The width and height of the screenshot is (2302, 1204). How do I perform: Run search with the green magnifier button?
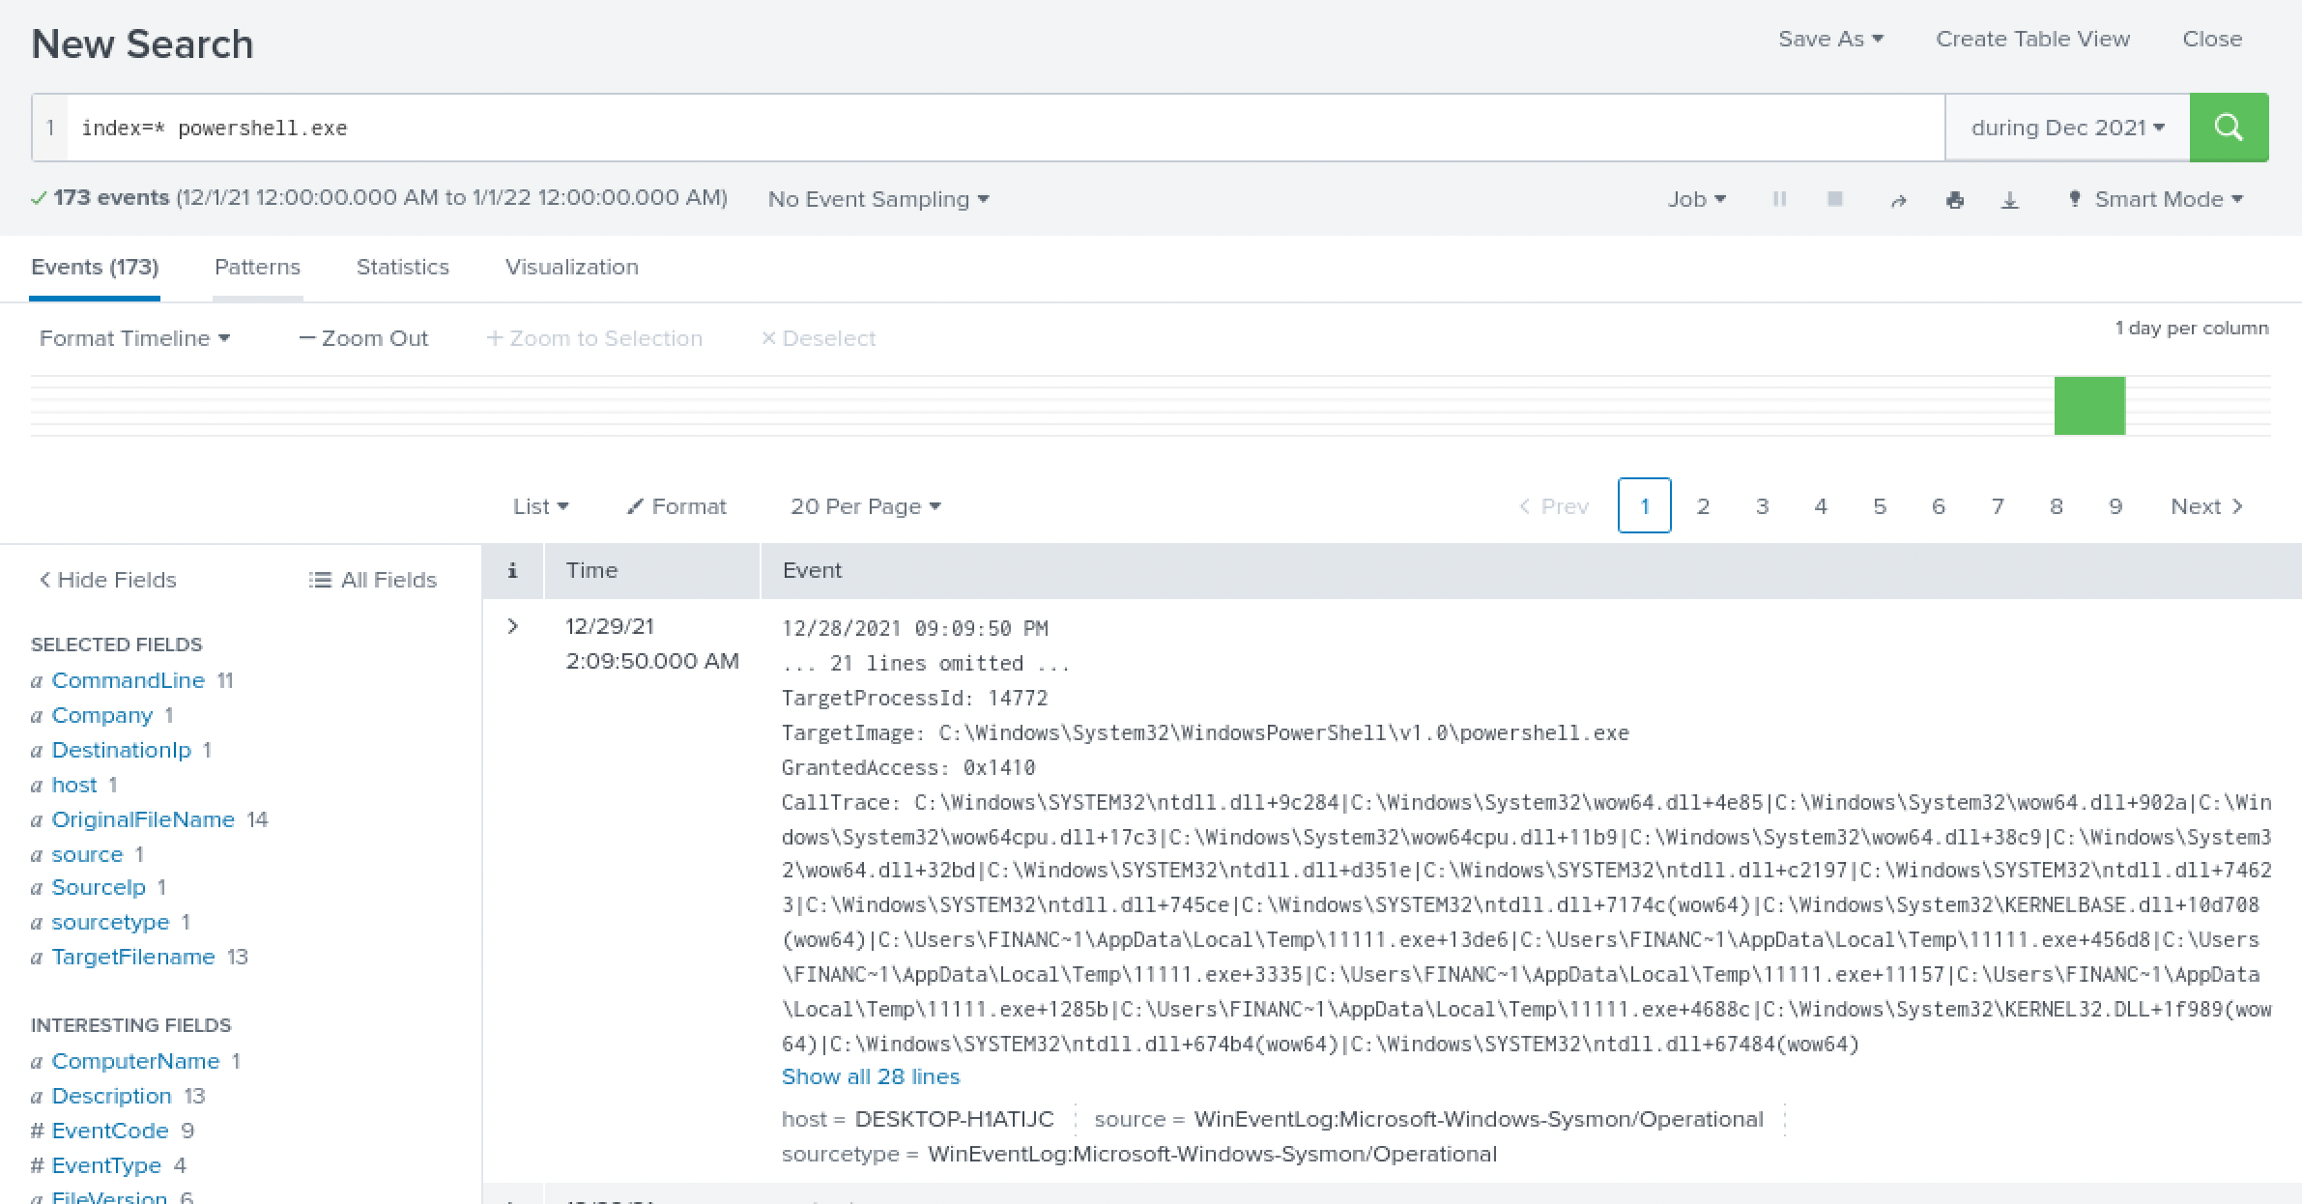pos(2229,128)
